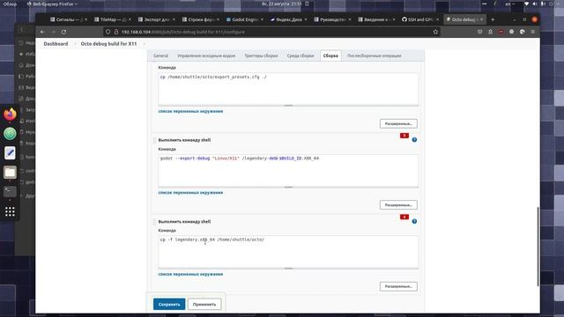Open Files manager from dock

pos(10,173)
